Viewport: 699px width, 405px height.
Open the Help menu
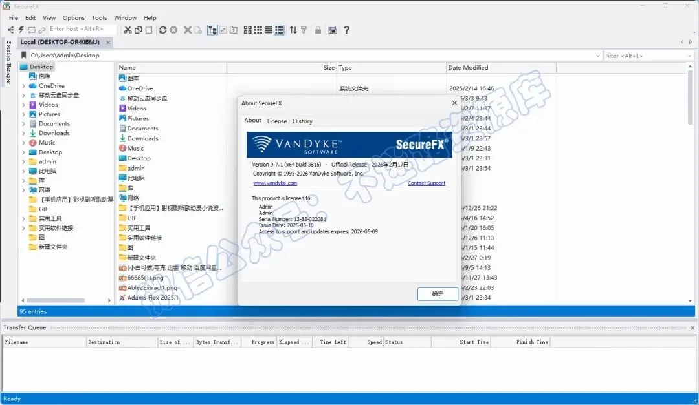pos(150,18)
